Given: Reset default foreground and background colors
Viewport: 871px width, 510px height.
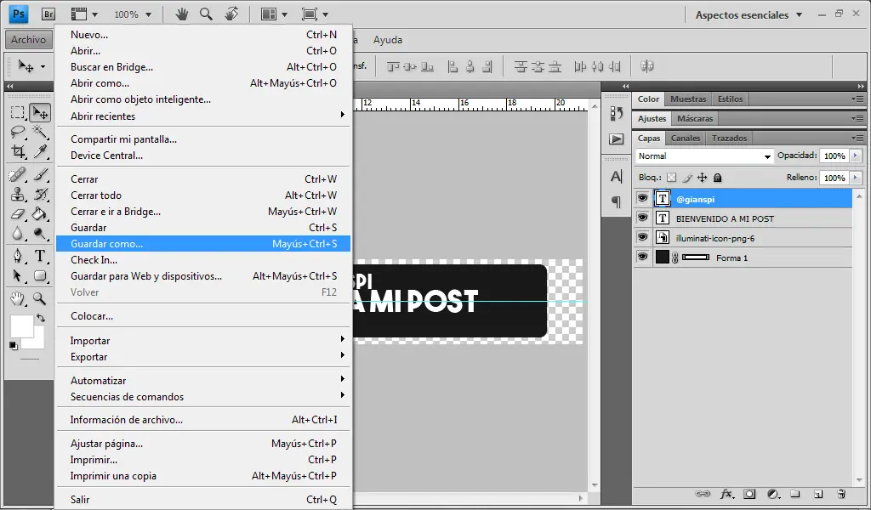Looking at the screenshot, I should coord(14,346).
